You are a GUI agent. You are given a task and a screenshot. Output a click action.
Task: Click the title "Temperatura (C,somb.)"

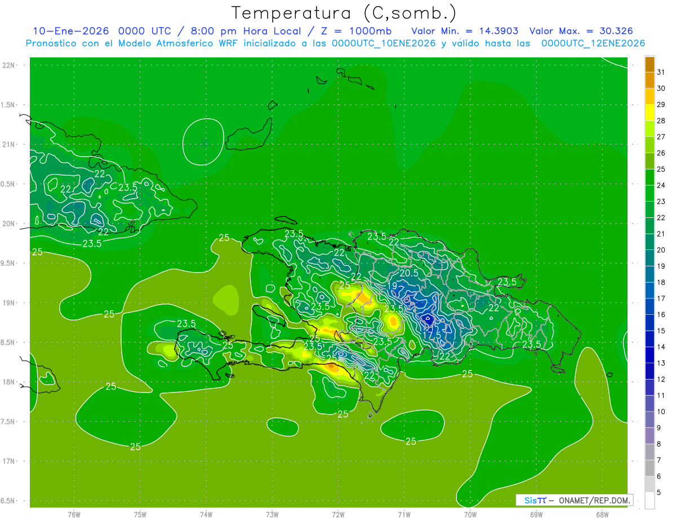(x=344, y=13)
